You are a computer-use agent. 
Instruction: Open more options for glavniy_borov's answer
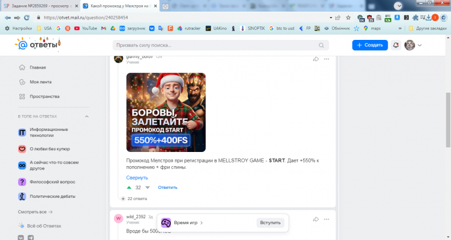pos(326,59)
